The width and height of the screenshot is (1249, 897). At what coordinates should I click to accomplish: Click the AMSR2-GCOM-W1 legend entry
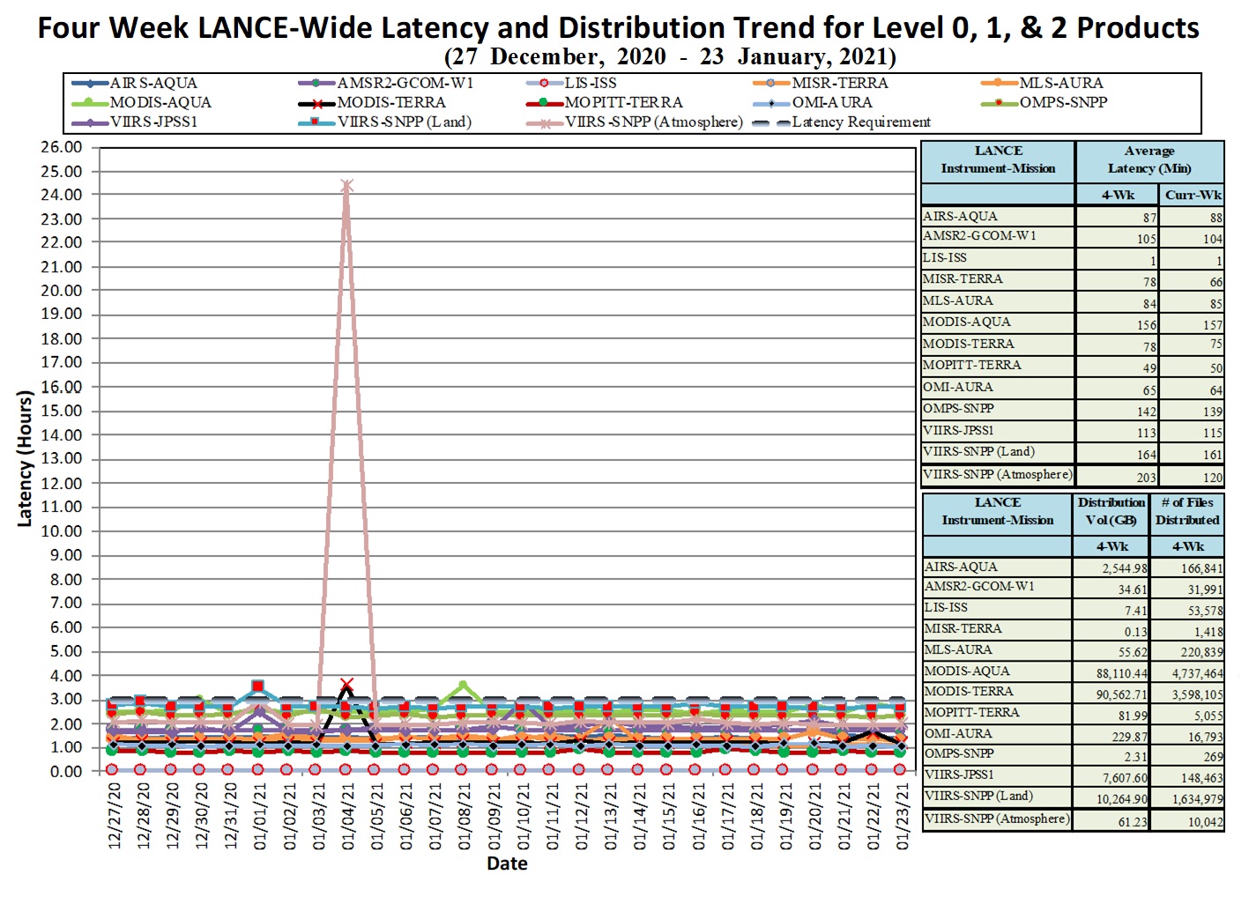(386, 83)
